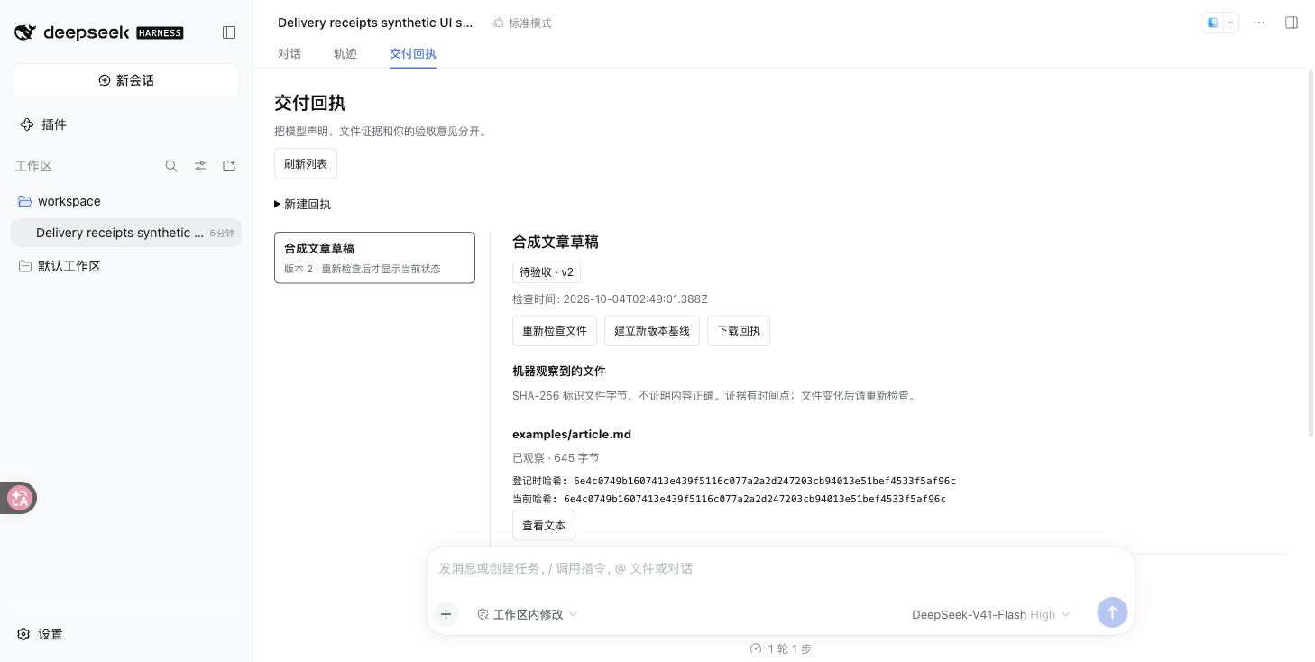Viewport: 1315px width, 662px height.
Task: Switch to the 轨迹 tab
Action: (x=345, y=53)
